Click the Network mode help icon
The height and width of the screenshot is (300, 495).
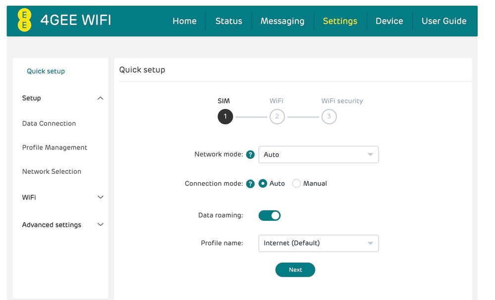tap(250, 154)
